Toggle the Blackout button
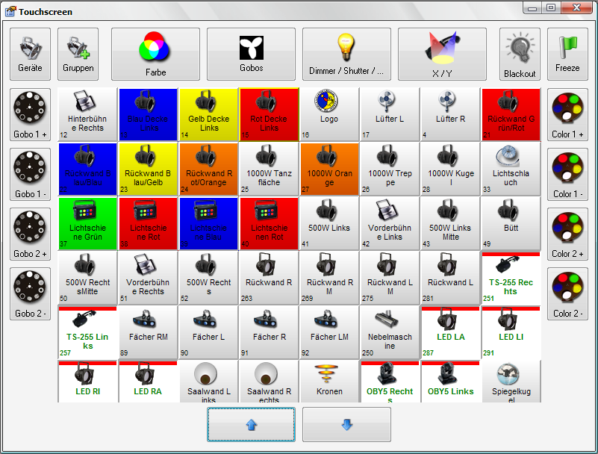The height and width of the screenshot is (454, 598). [x=520, y=54]
